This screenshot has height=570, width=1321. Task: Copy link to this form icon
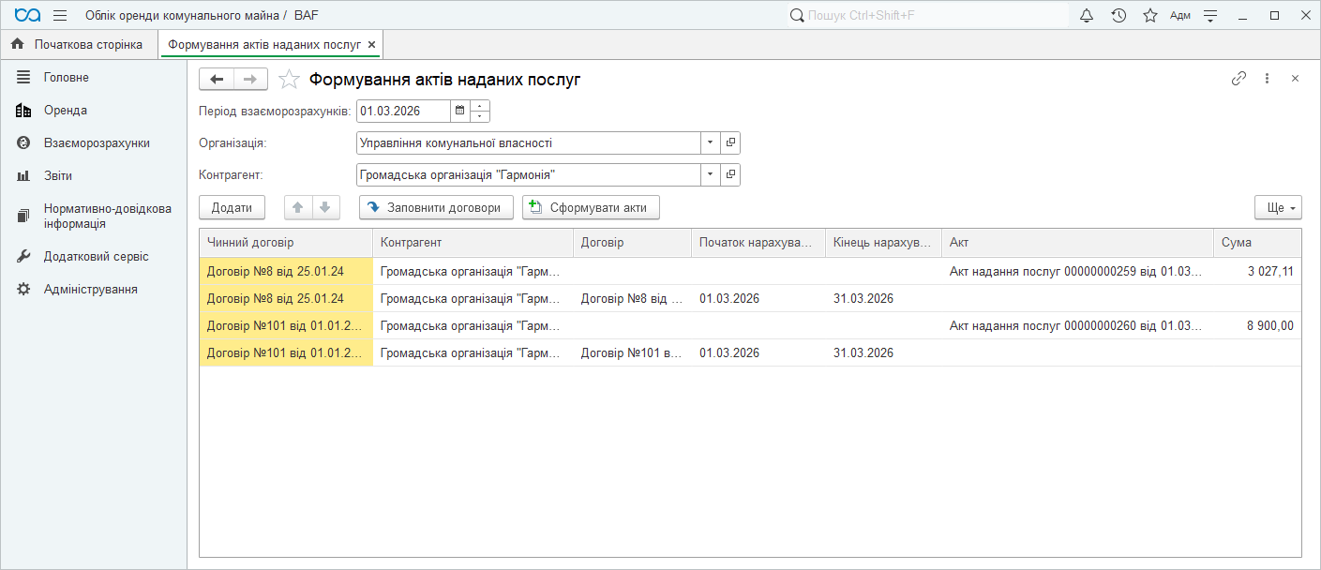tap(1238, 79)
